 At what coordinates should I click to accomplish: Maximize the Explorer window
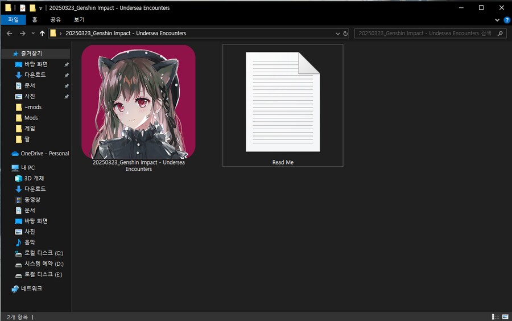coord(481,8)
